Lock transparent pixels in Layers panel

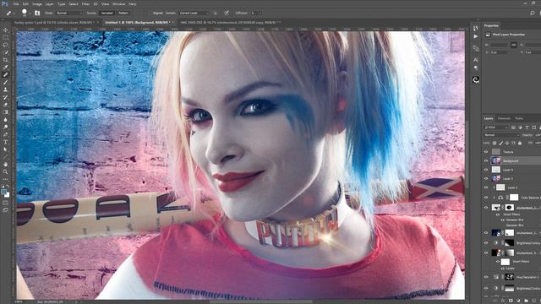pos(495,143)
